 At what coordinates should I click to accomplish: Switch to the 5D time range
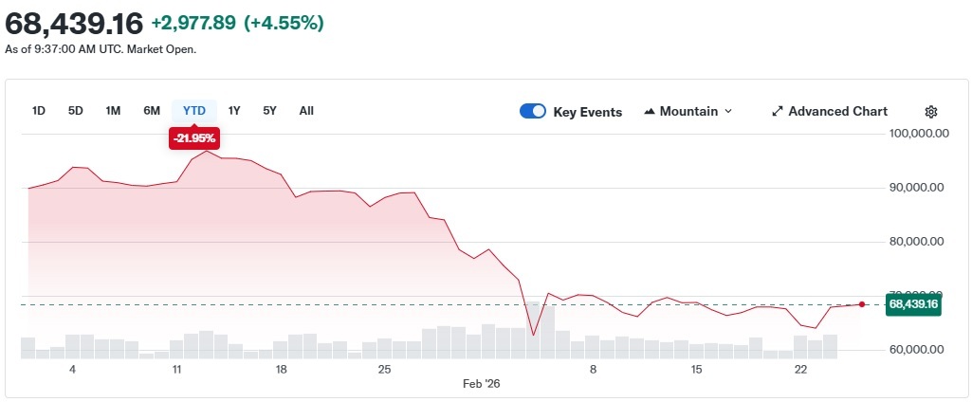[76, 111]
